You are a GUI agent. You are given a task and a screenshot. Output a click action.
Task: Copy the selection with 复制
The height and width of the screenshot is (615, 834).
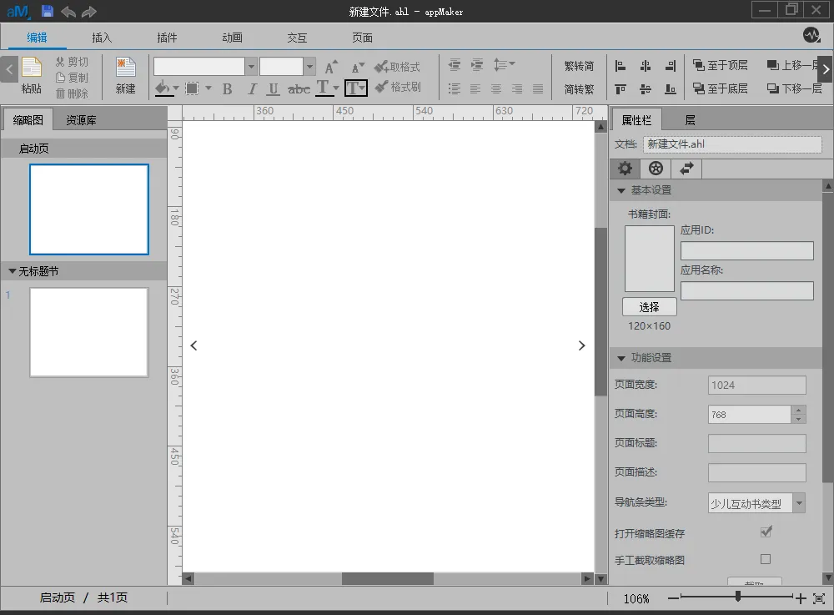72,78
